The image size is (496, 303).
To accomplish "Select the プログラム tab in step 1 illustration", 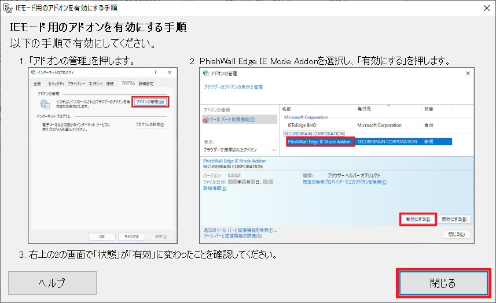I will click(x=128, y=83).
